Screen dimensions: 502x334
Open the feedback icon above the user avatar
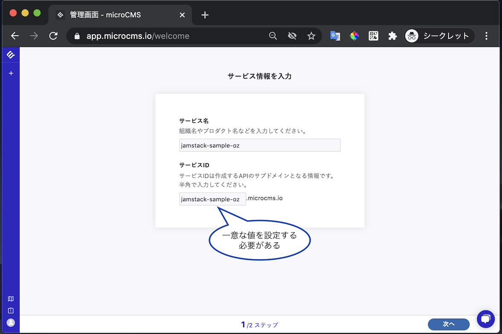(x=11, y=311)
